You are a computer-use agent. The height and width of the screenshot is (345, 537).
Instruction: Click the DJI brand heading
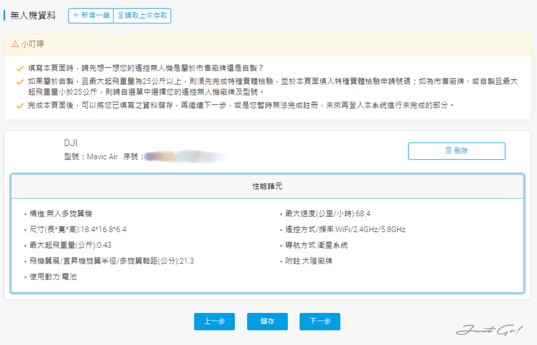point(70,143)
